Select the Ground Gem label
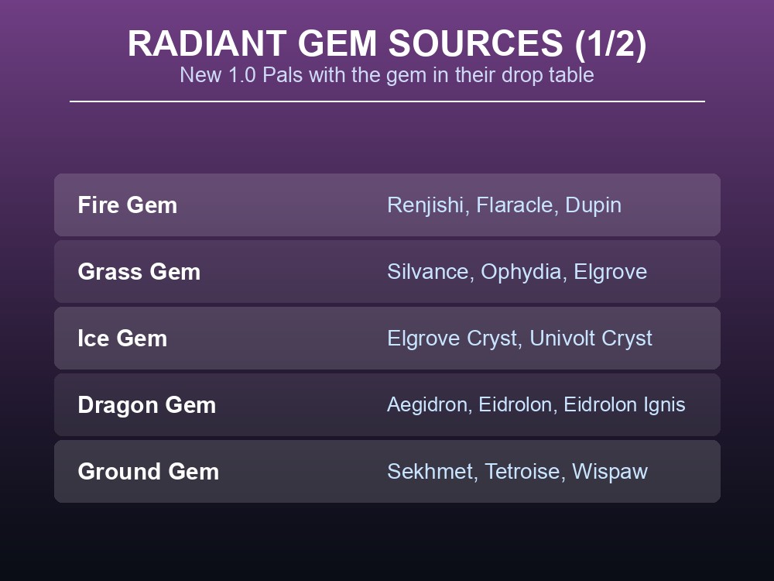This screenshot has height=581, width=774. (x=149, y=471)
